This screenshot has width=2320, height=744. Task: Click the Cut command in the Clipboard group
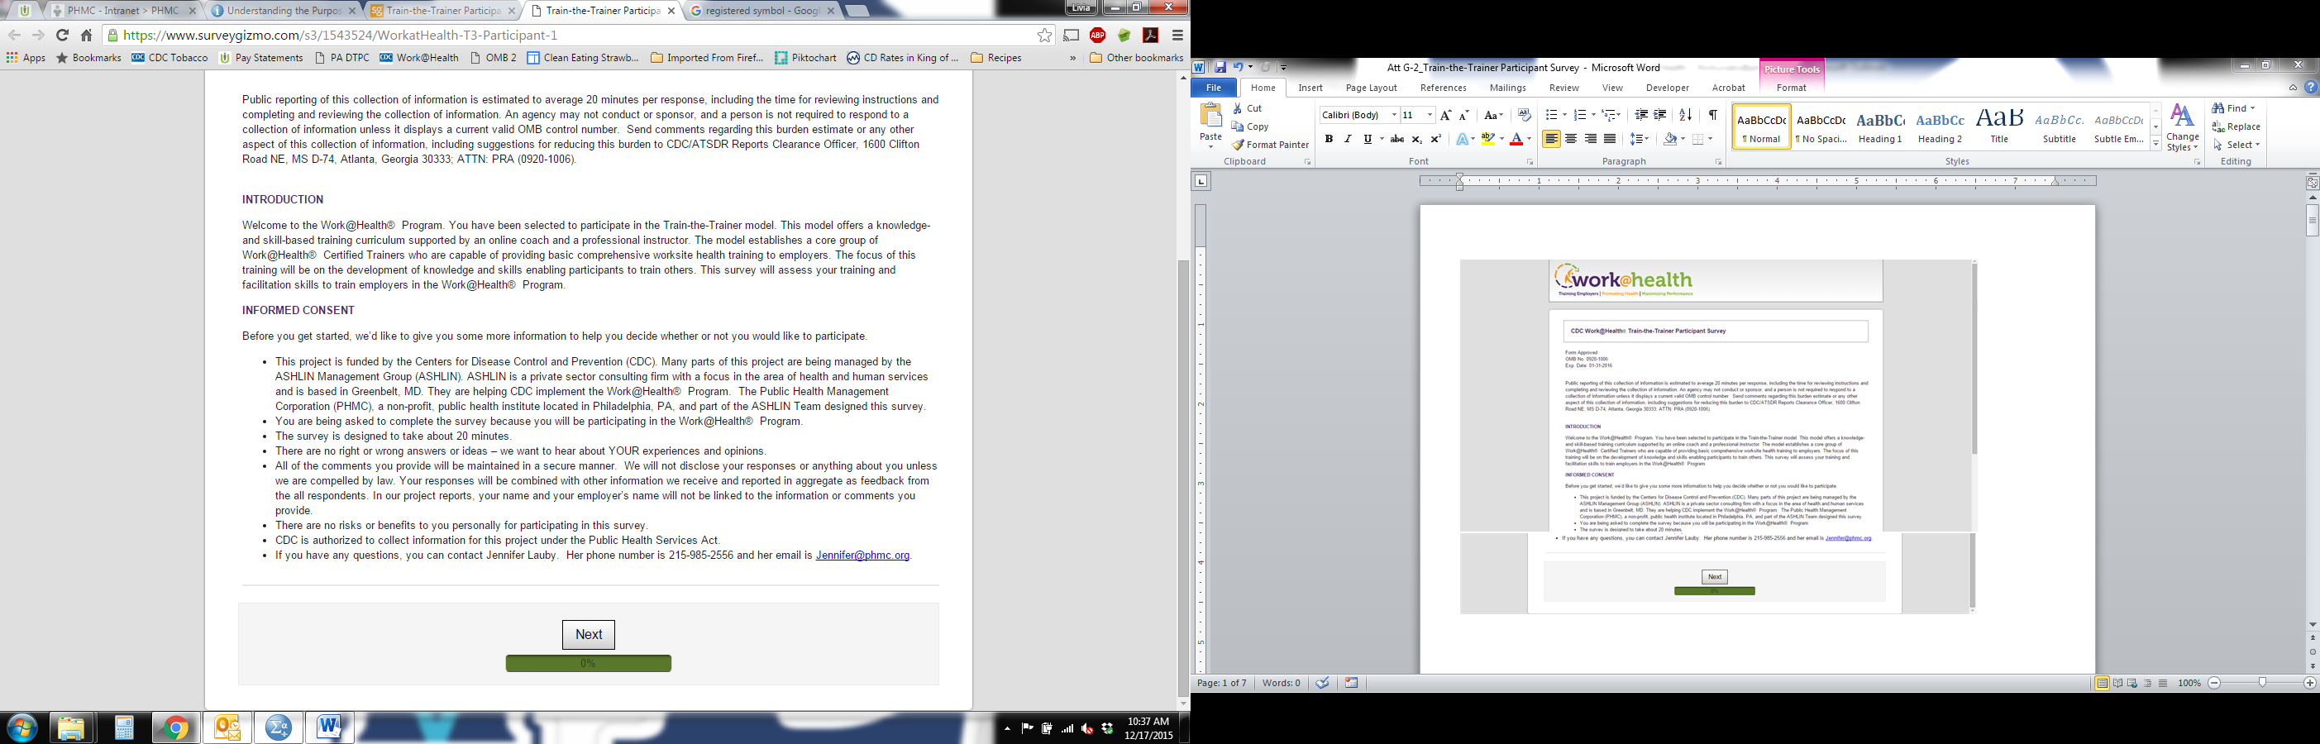point(1248,108)
